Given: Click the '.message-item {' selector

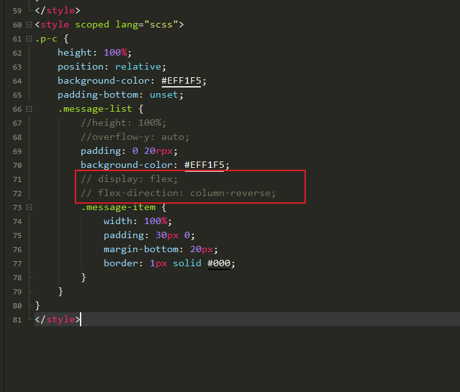Looking at the screenshot, I should 123,207.
